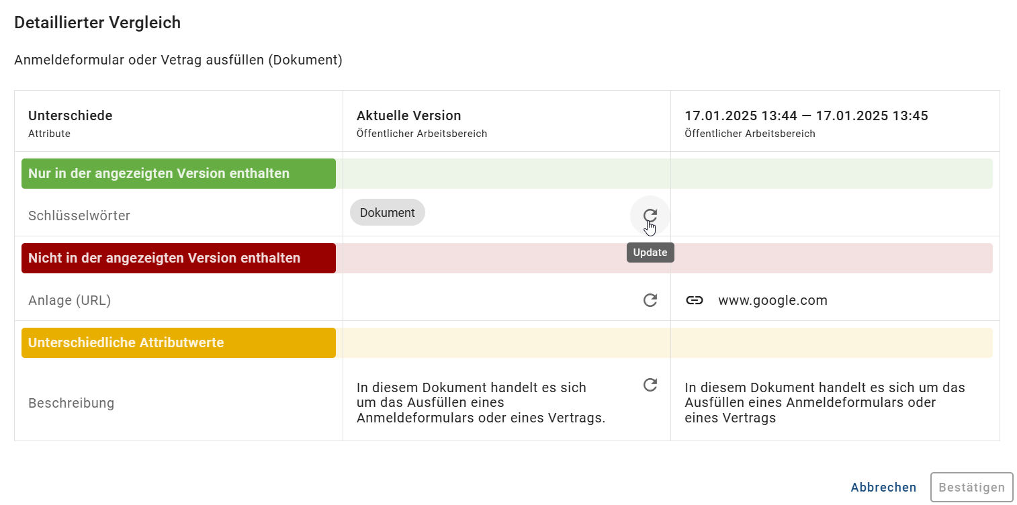This screenshot has width=1017, height=505.
Task: Open the www.google.com link
Action: coord(772,300)
